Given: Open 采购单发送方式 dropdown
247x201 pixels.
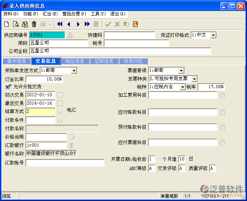Looking at the screenshot, I should pos(74,70).
